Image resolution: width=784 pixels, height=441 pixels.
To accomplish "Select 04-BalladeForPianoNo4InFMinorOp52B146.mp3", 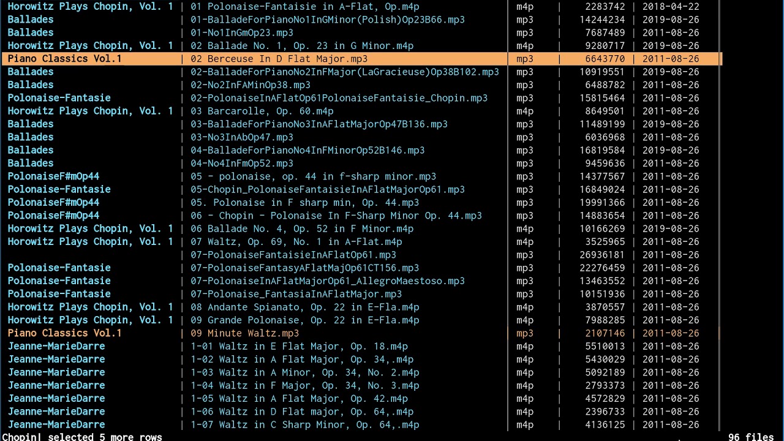I will click(x=307, y=150).
